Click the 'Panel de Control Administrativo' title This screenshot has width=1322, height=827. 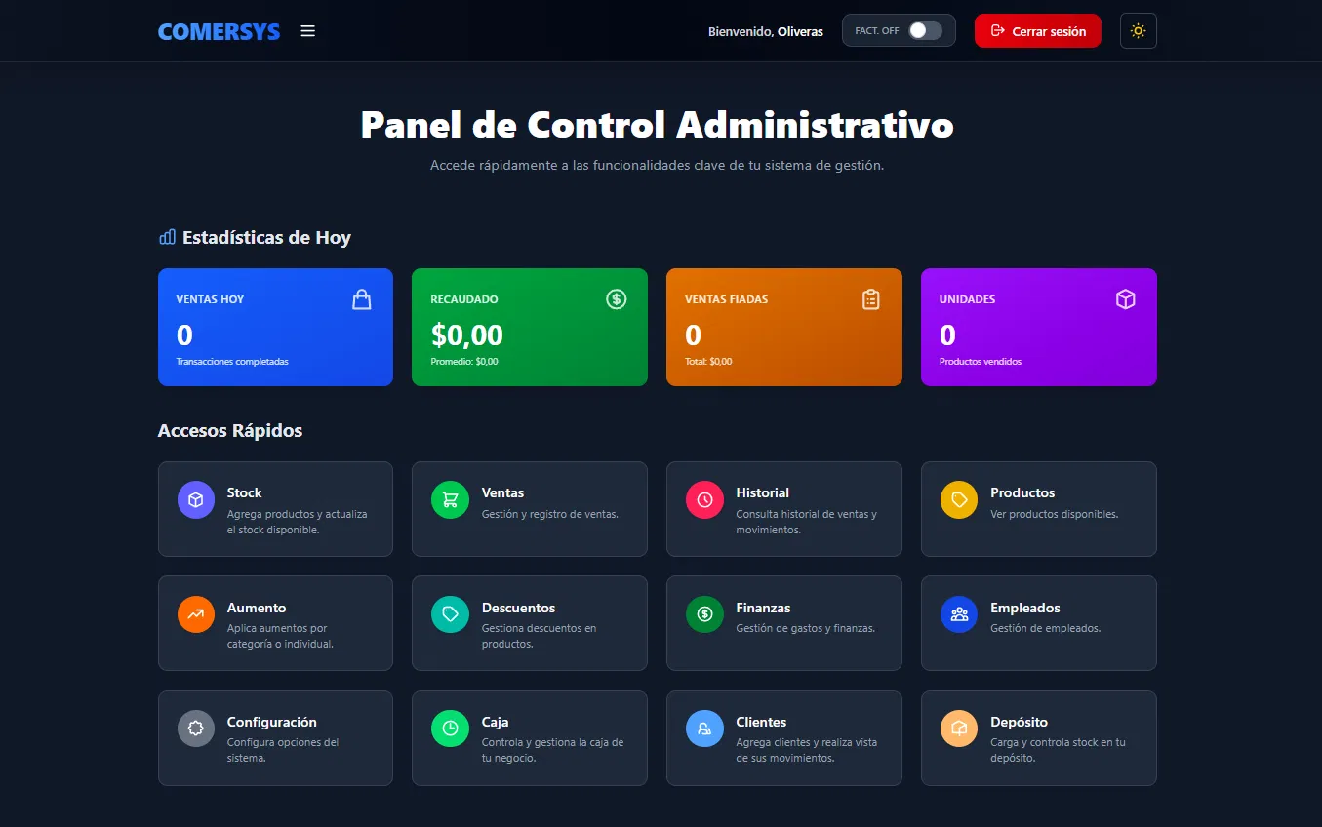click(x=657, y=125)
